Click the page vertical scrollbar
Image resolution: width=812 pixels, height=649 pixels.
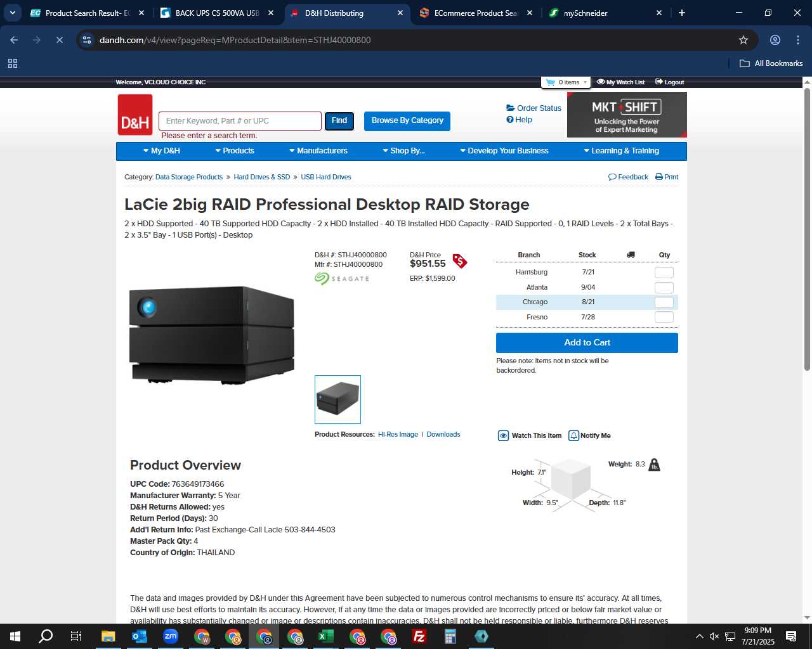pyautogui.click(x=807, y=229)
